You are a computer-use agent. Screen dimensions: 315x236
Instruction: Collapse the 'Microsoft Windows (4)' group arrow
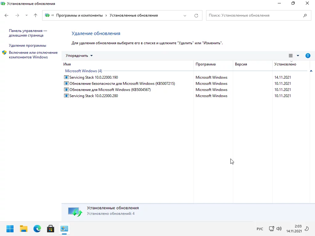tap(311, 71)
